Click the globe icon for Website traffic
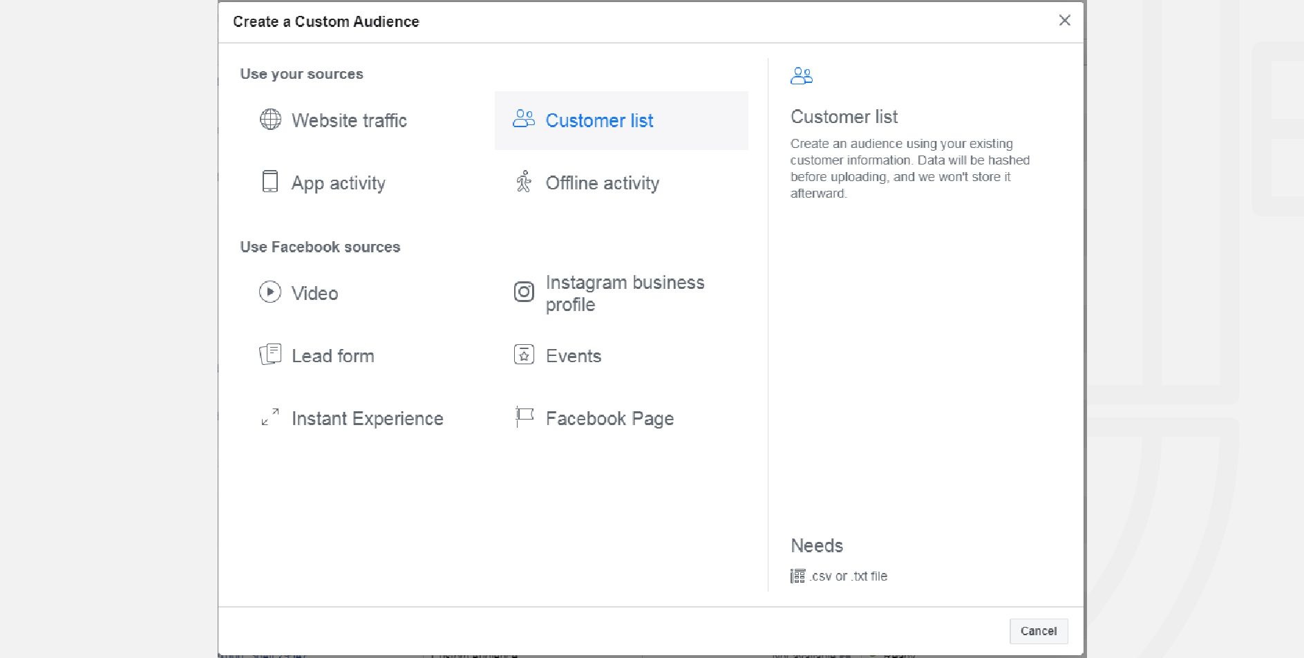This screenshot has width=1304, height=658. point(270,120)
